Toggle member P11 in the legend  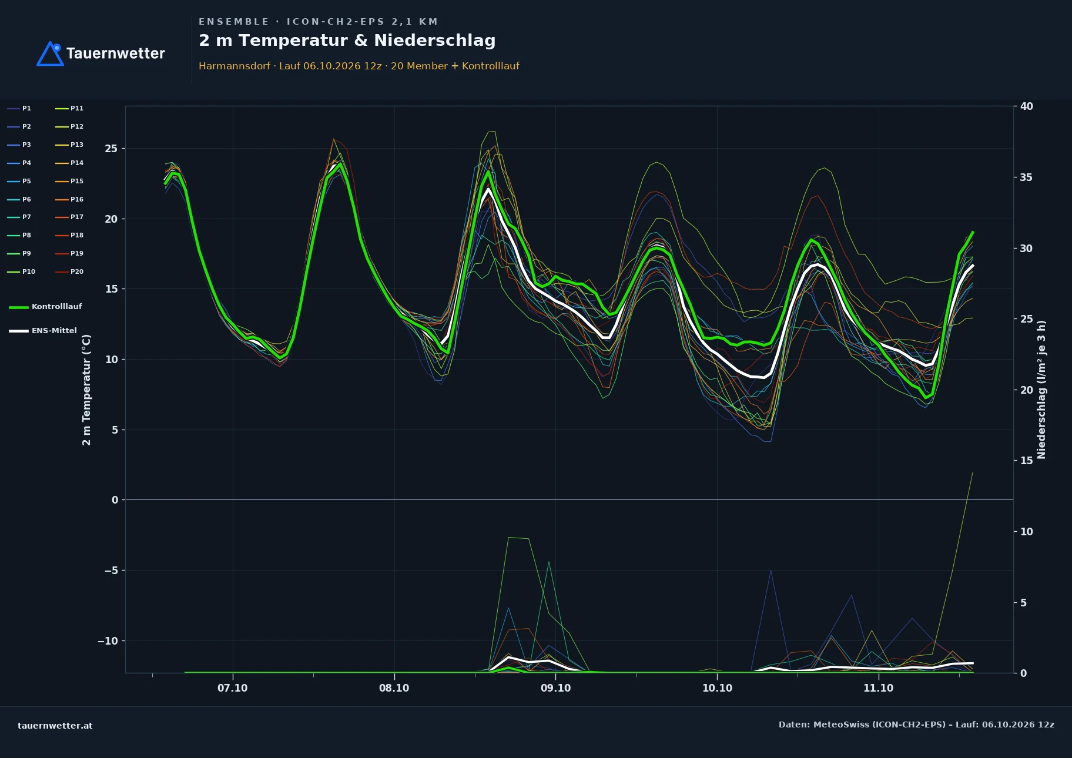coord(69,108)
